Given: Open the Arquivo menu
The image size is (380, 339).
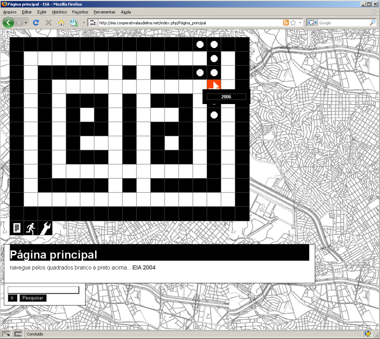Looking at the screenshot, I should point(10,12).
